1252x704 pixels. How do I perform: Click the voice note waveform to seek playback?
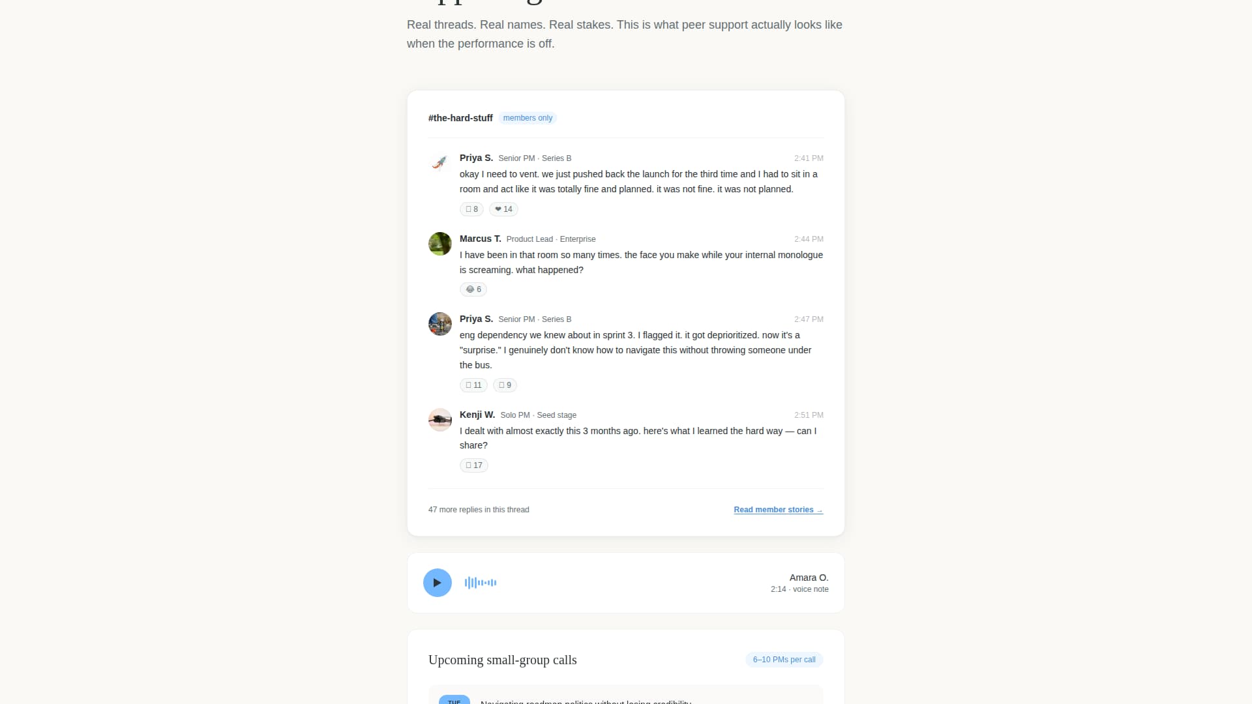[480, 582]
